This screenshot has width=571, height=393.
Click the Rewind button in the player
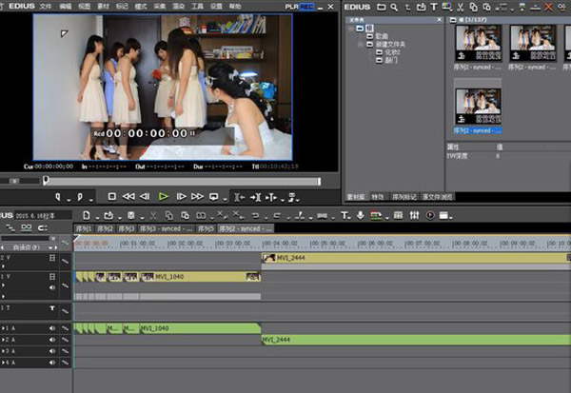(128, 196)
